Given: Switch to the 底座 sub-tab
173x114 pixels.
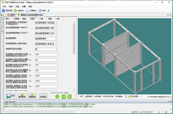Looking at the screenshot, I should pos(24,19).
